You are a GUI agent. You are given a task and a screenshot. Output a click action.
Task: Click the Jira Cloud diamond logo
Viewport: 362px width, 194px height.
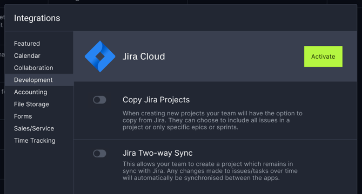pos(100,57)
